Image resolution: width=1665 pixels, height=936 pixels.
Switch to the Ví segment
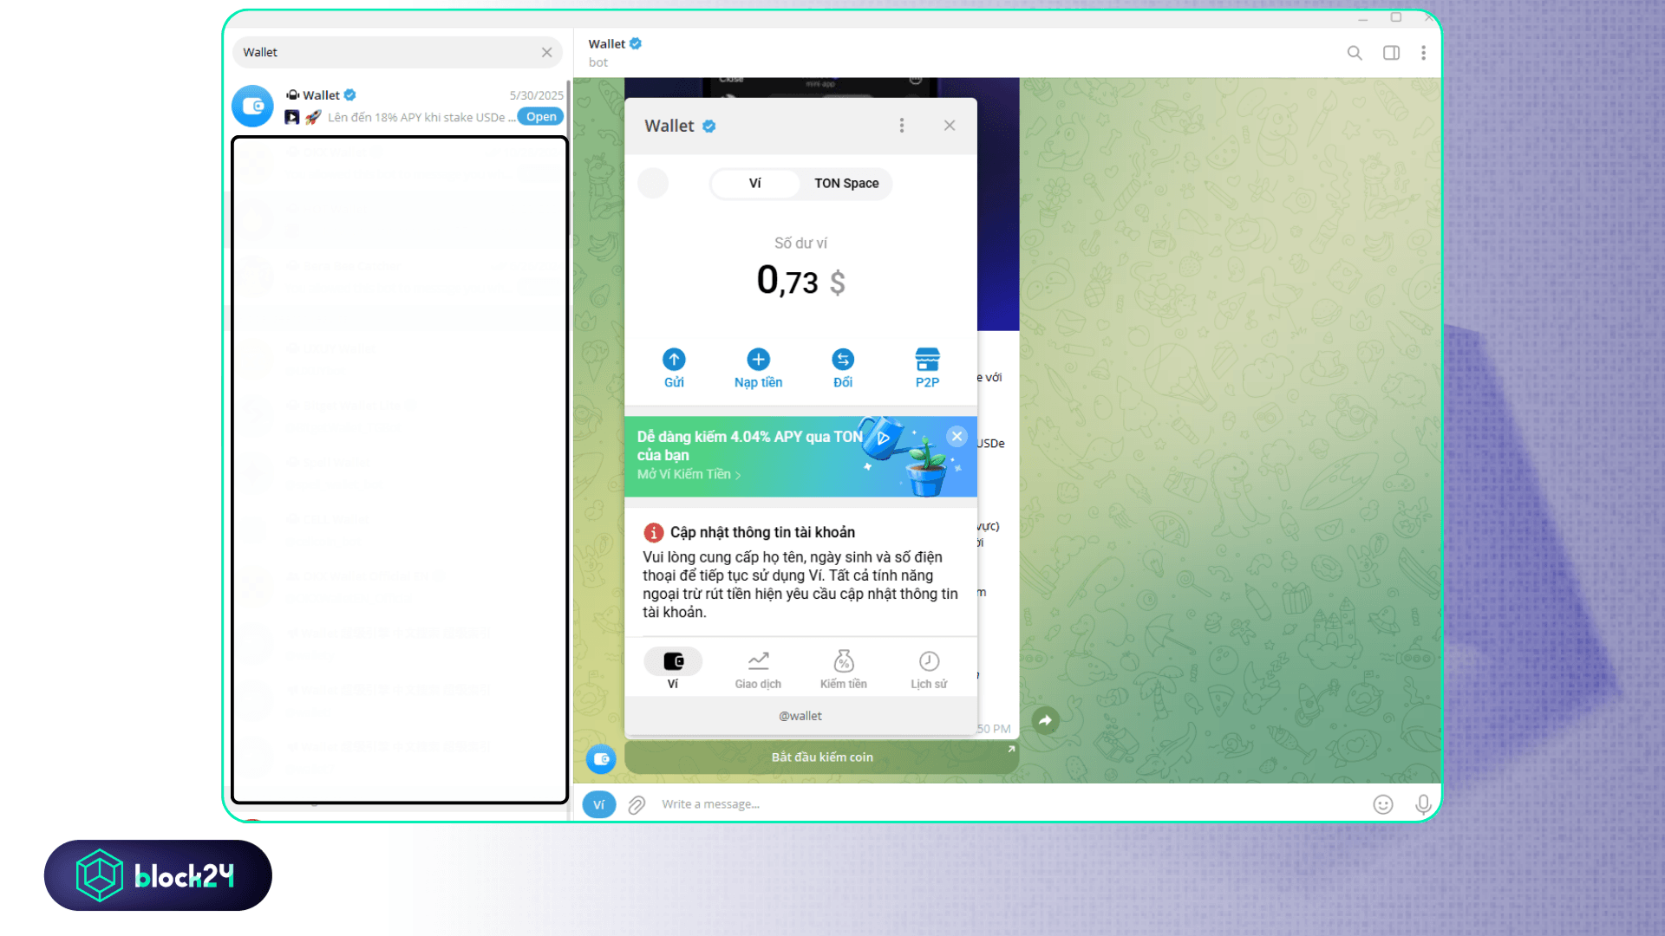(x=755, y=183)
